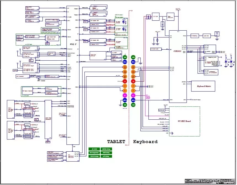Click the PCIe/USB 3.0 Mux block
Image resolution: width=237 pixels, height=185 pixels.
point(52,53)
